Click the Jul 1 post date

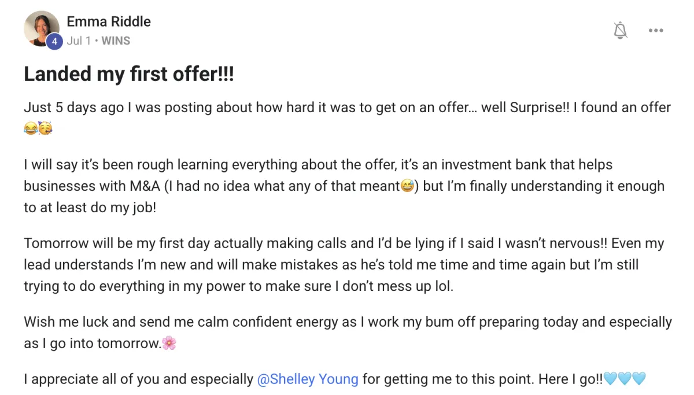(x=78, y=41)
